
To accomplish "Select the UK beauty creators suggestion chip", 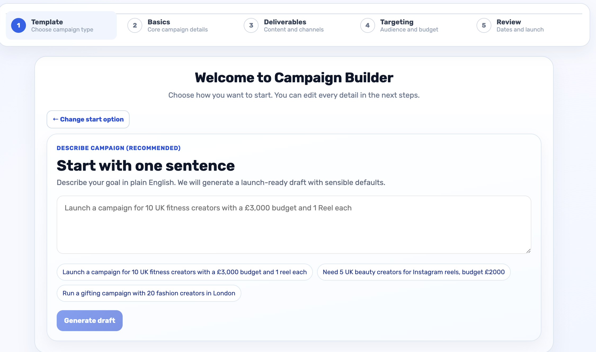I will (413, 272).
